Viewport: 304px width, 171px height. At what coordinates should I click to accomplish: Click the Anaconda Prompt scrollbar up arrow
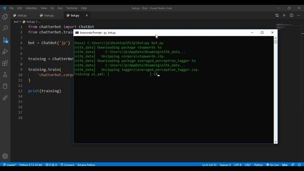275,38
